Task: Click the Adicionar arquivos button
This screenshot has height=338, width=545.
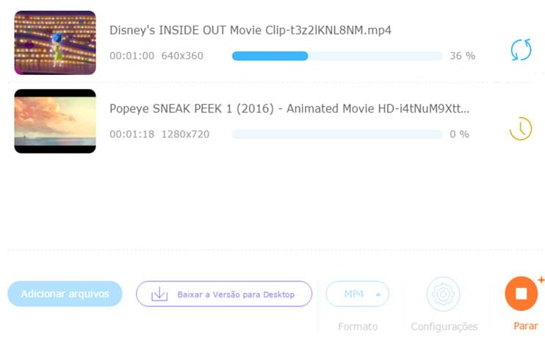Action: (x=65, y=294)
